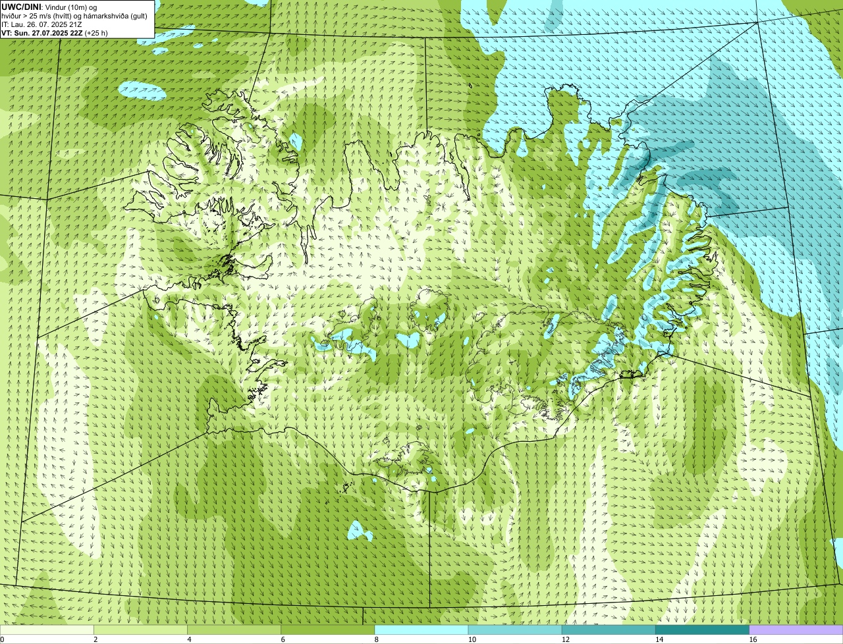Click the light cyan 8–10 legend swatch
Screen dimensions: 843x644
pyautogui.click(x=421, y=630)
